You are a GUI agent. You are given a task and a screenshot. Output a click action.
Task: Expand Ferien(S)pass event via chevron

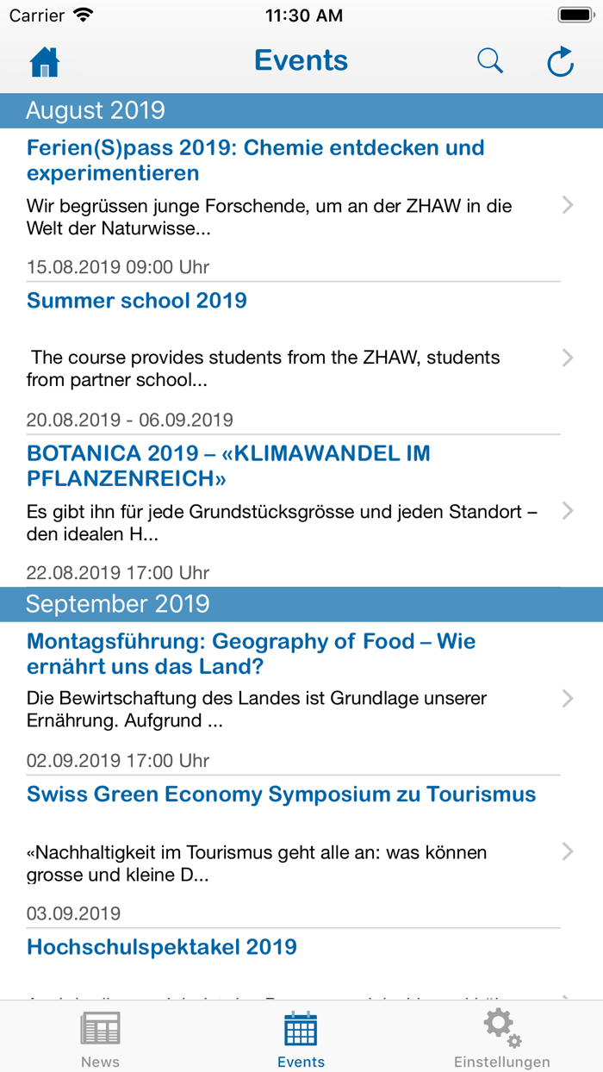click(x=568, y=205)
